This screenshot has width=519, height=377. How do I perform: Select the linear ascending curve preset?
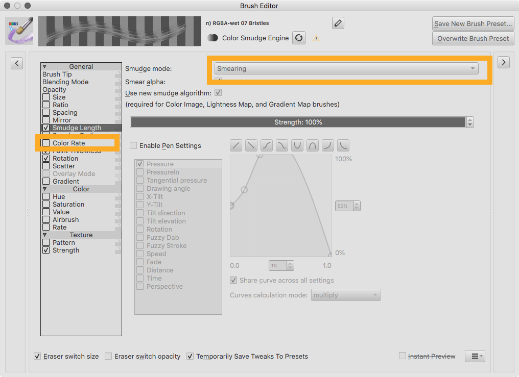(x=236, y=145)
